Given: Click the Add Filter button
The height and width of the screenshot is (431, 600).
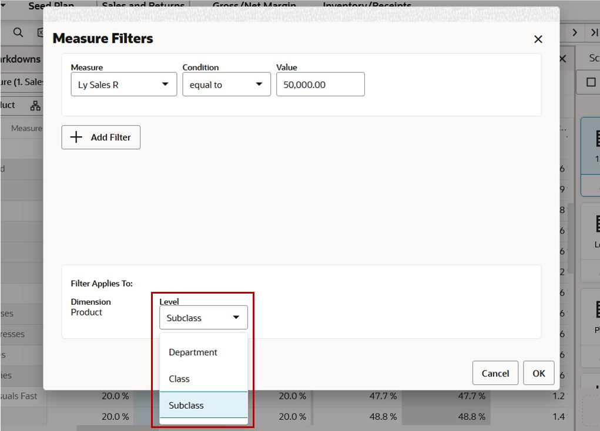Looking at the screenshot, I should tap(101, 137).
